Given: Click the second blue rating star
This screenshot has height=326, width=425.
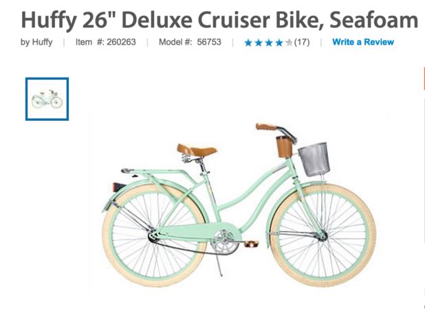Looking at the screenshot, I should pos(259,43).
